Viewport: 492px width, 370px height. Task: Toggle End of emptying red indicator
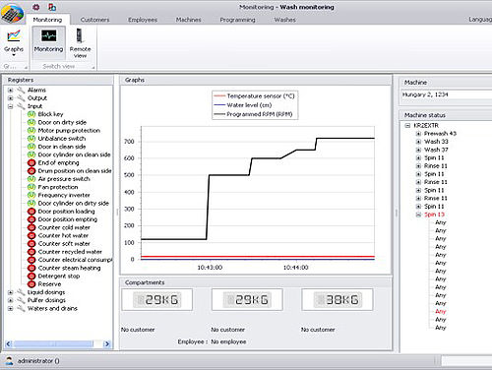pyautogui.click(x=31, y=162)
